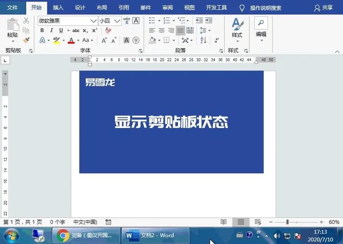Click the multilevel list icon
The height and width of the screenshot is (244, 343).
click(181, 20)
